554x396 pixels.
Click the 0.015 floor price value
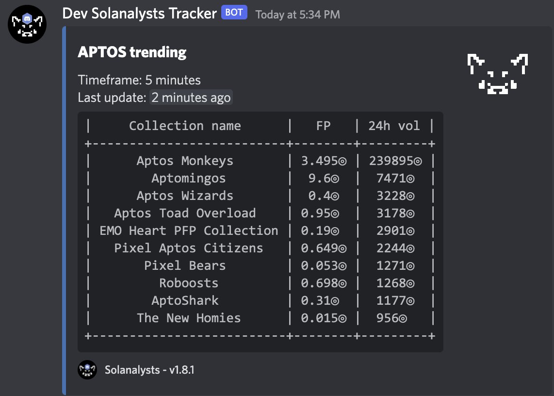pos(324,318)
